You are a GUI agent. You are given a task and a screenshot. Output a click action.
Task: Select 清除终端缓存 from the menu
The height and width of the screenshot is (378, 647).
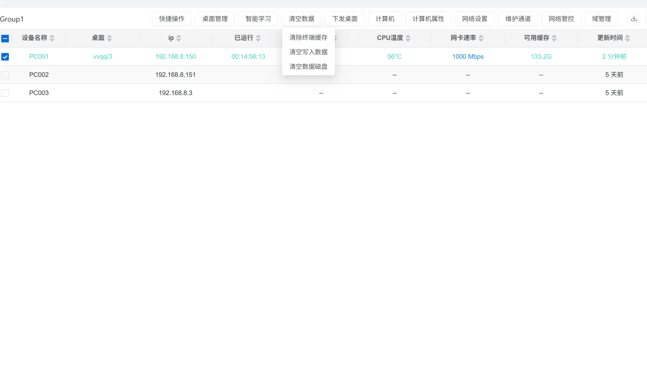click(308, 37)
